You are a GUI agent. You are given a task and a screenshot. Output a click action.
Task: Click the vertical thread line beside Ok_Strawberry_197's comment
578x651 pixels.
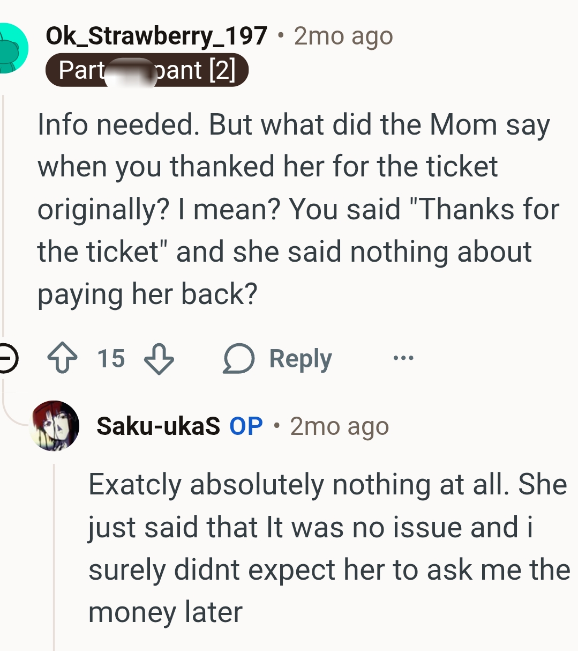[3, 214]
